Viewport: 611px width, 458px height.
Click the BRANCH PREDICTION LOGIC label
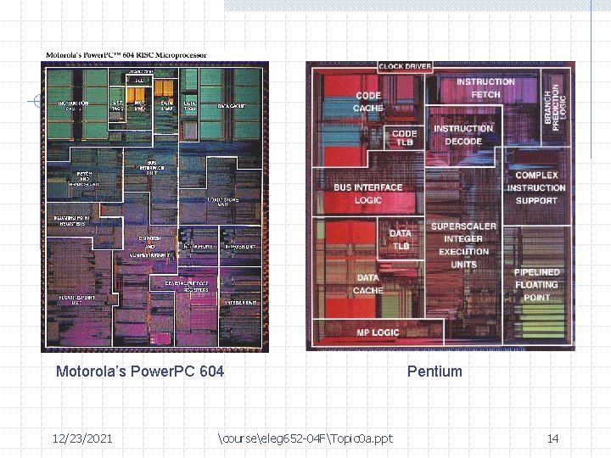tap(555, 108)
